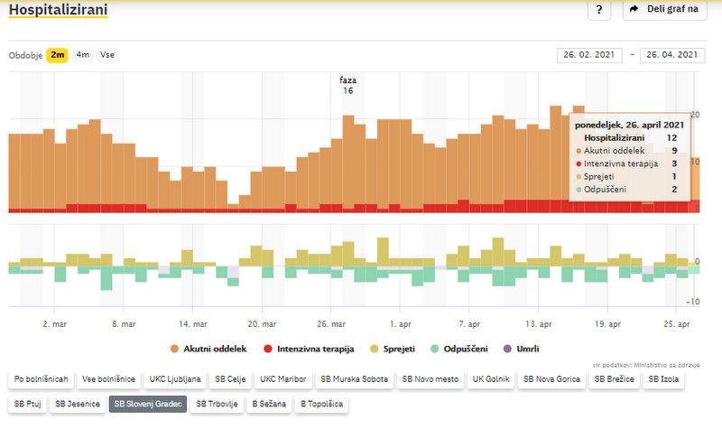Show the whole period with Vse

point(107,55)
